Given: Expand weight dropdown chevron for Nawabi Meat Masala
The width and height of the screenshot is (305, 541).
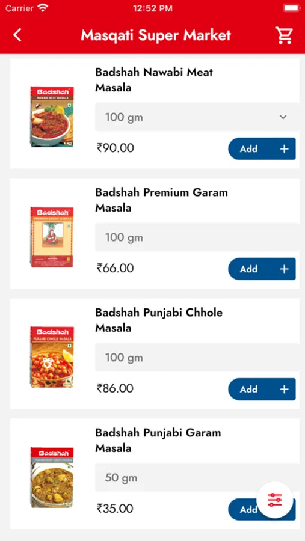Looking at the screenshot, I should pyautogui.click(x=283, y=117).
